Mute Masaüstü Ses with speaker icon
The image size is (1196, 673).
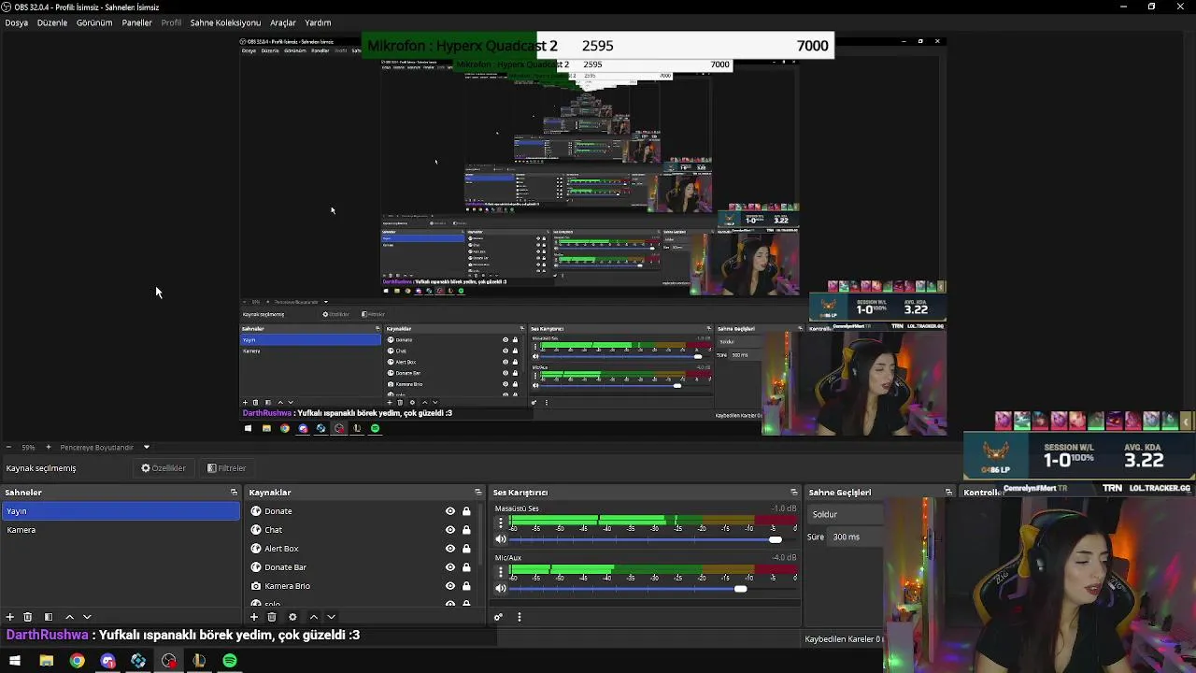(x=501, y=539)
